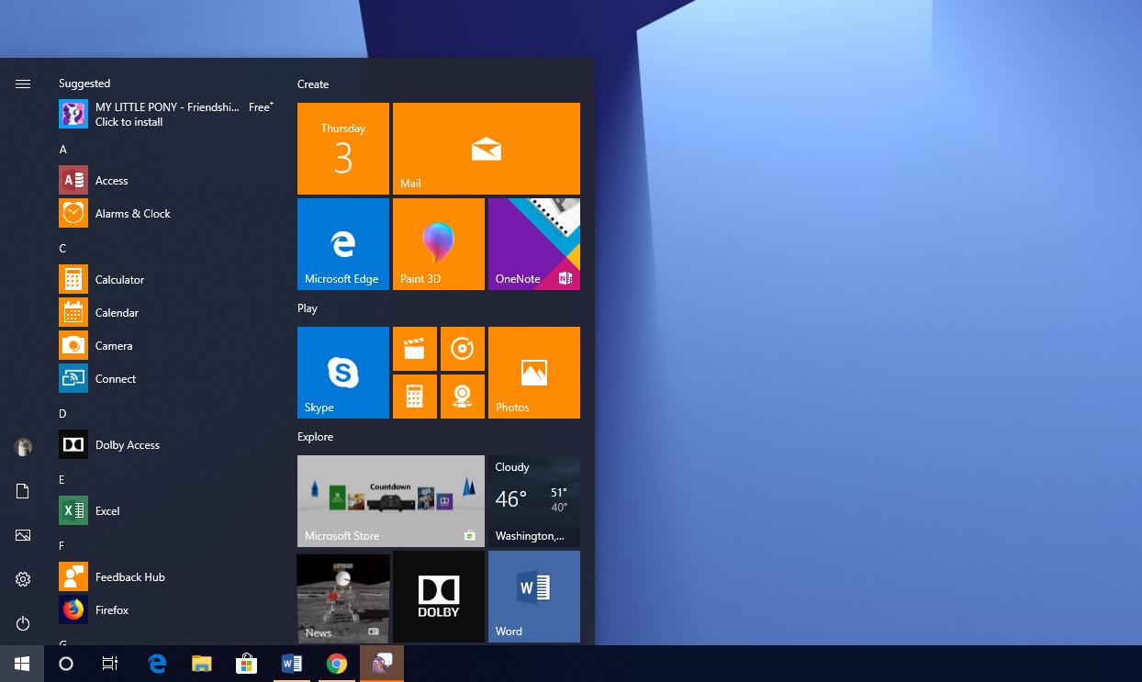
Task: Open the News tile
Action: [343, 597]
